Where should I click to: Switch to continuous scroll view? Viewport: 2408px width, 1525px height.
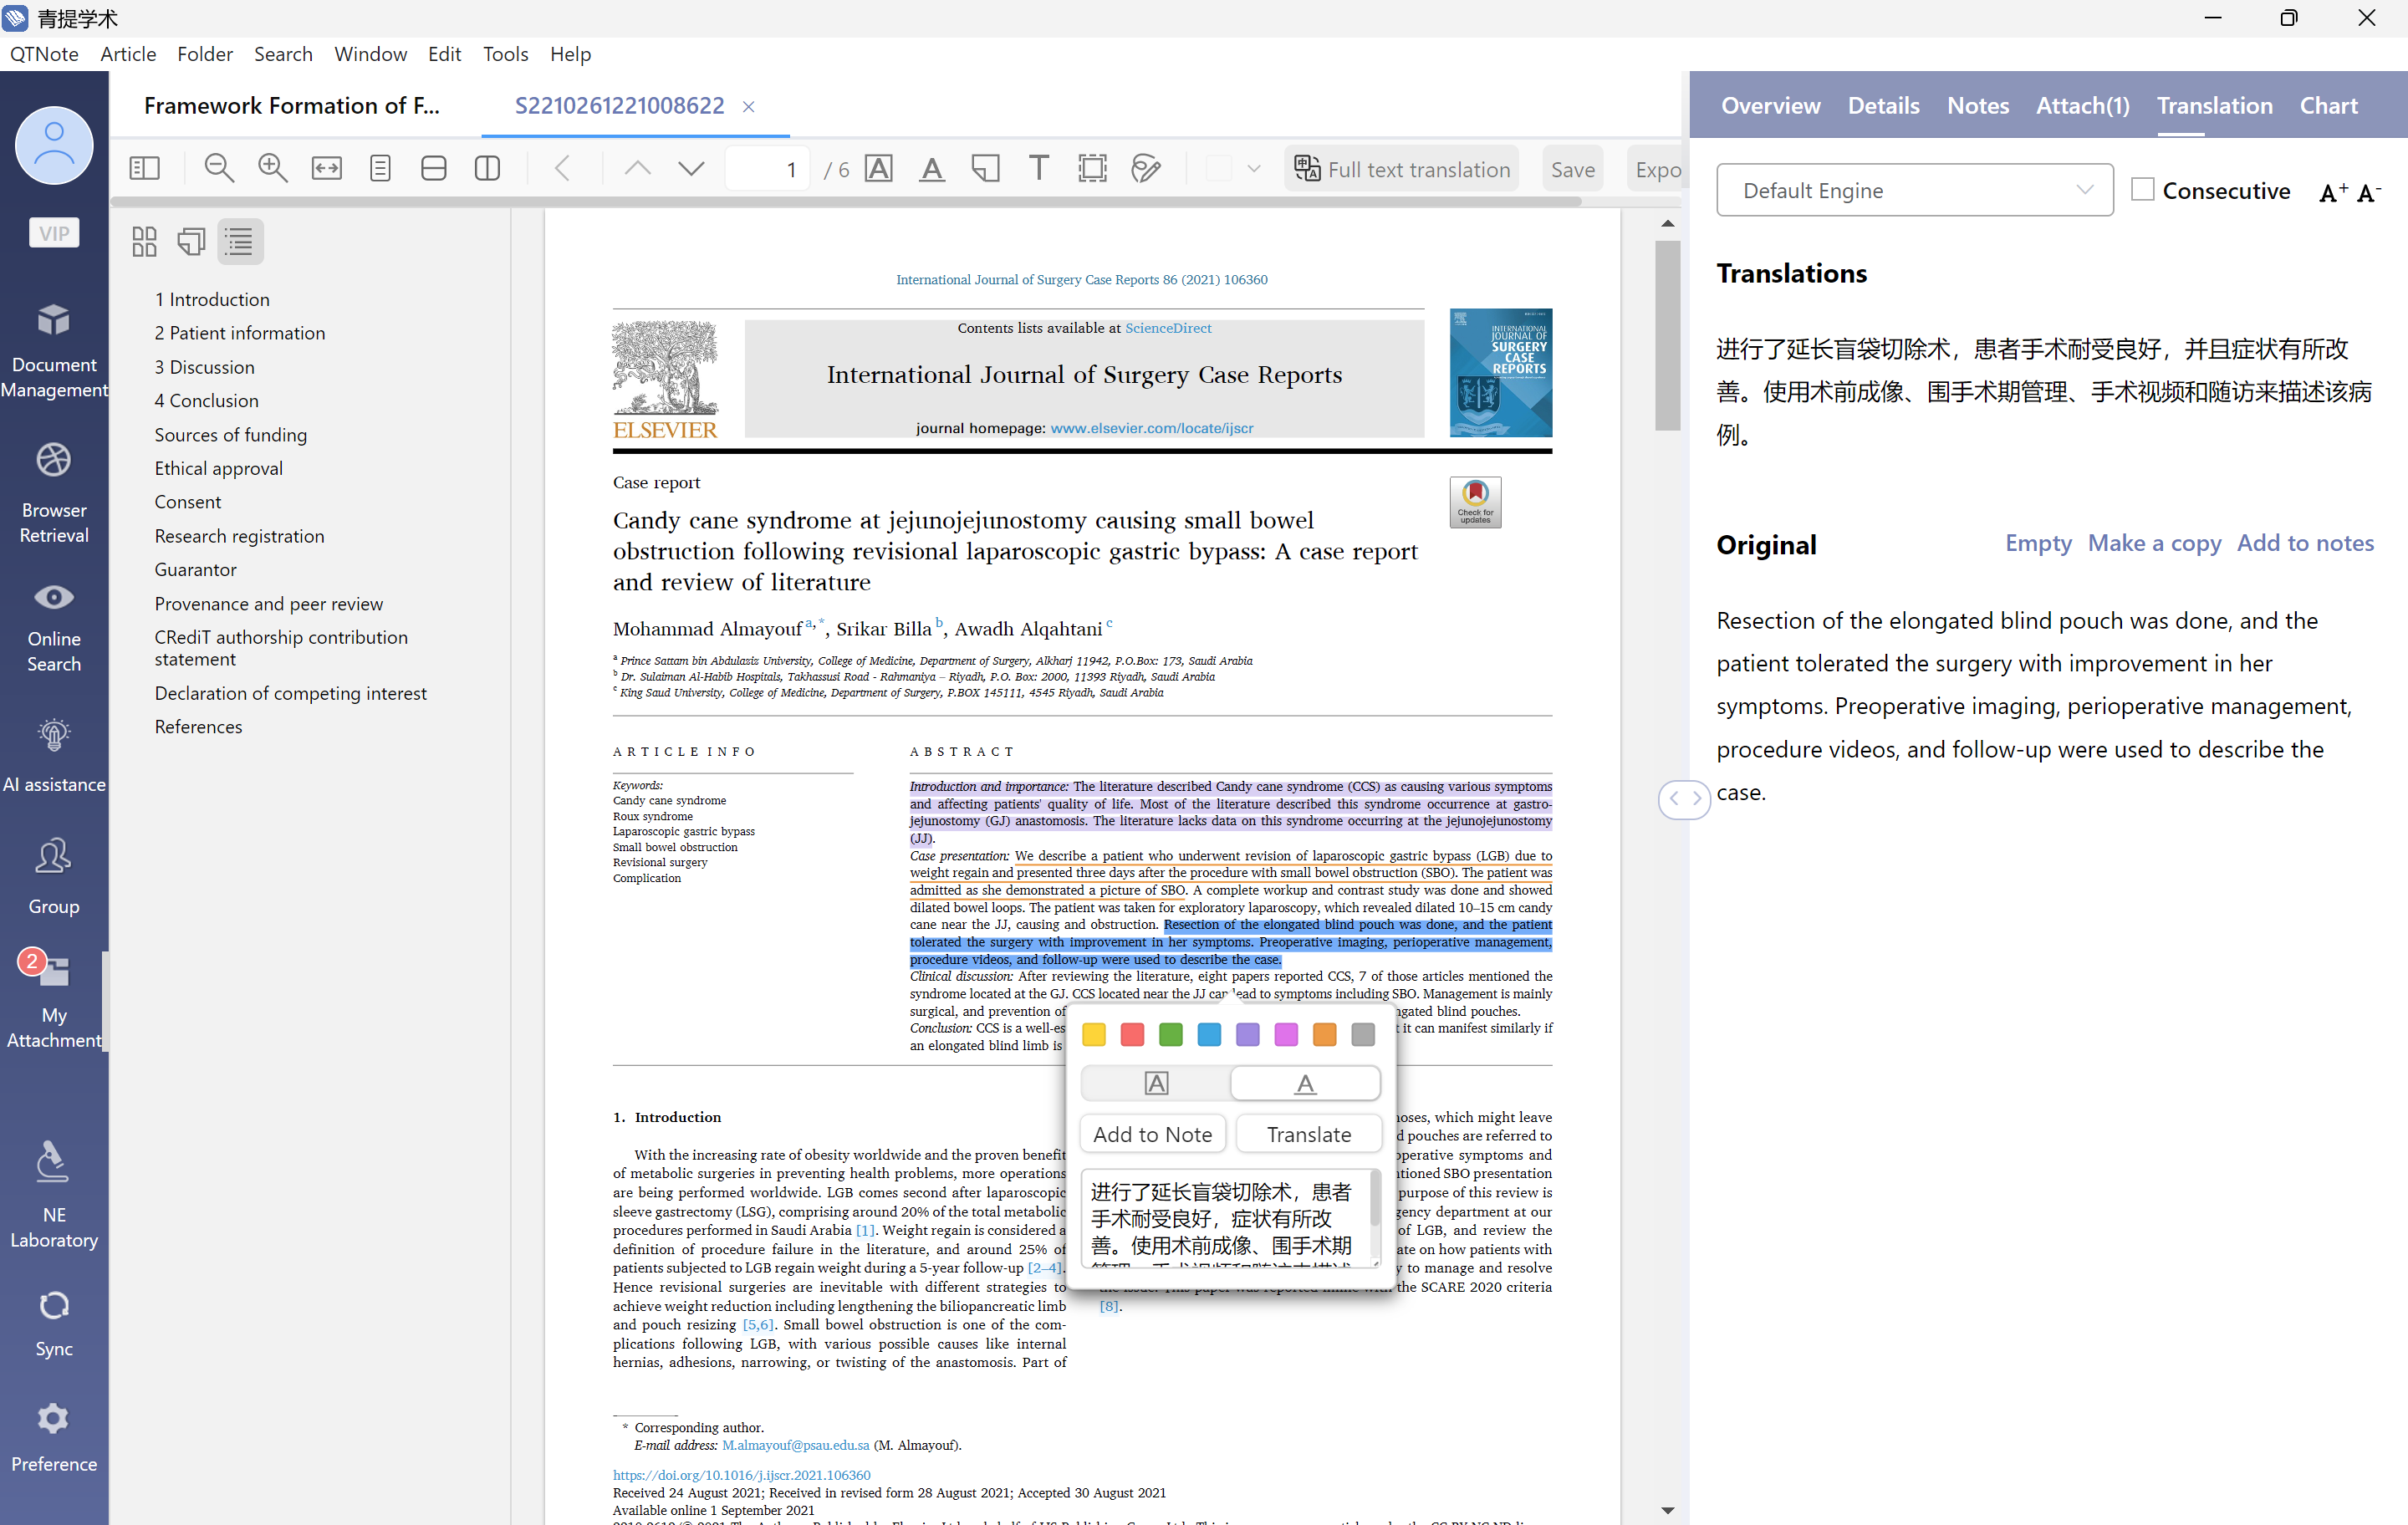tap(433, 169)
